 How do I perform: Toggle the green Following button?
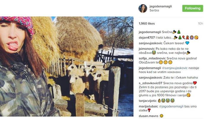pyautogui.click(x=192, y=8)
